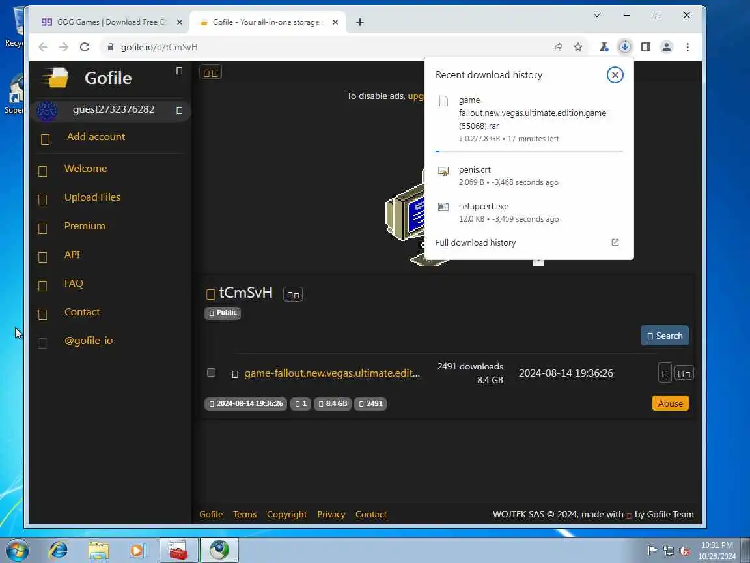Open Windows Explorer from taskbar
Viewport: 750px width, 563px height.
(98, 550)
